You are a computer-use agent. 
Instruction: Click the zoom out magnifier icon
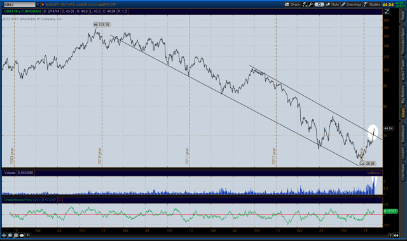(x=15, y=235)
